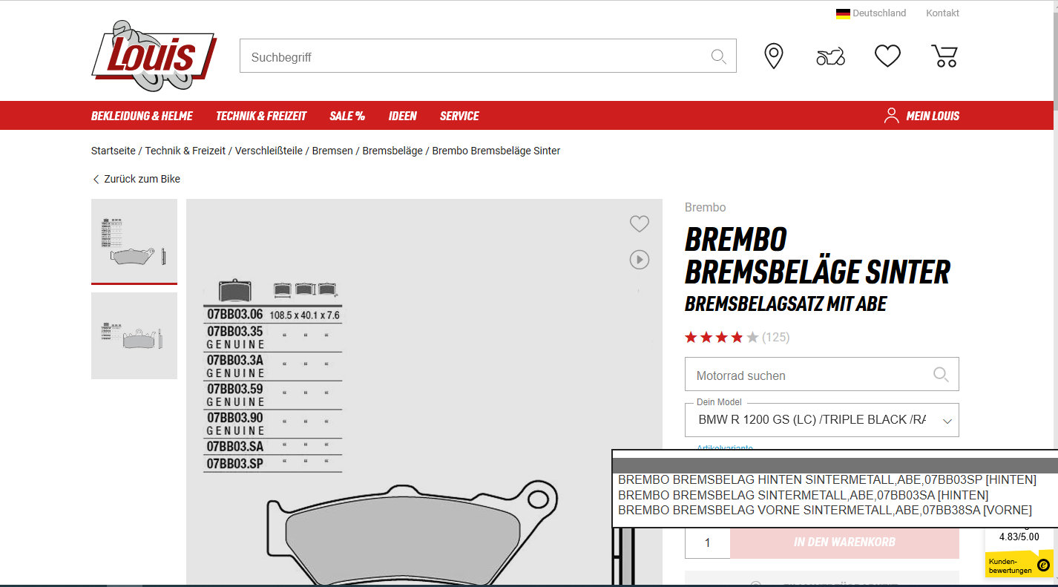The image size is (1058, 587).
Task: Click the quantity field showing 1
Action: click(x=707, y=542)
